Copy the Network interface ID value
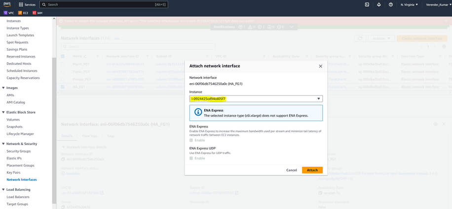Screen dimensions: 452x209 click(63, 159)
